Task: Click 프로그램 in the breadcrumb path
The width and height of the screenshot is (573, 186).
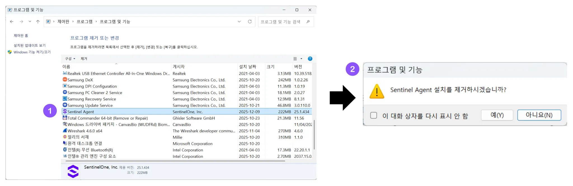Action: point(84,21)
